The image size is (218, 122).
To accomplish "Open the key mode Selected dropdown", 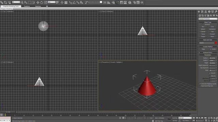I will (x=185, y=118).
